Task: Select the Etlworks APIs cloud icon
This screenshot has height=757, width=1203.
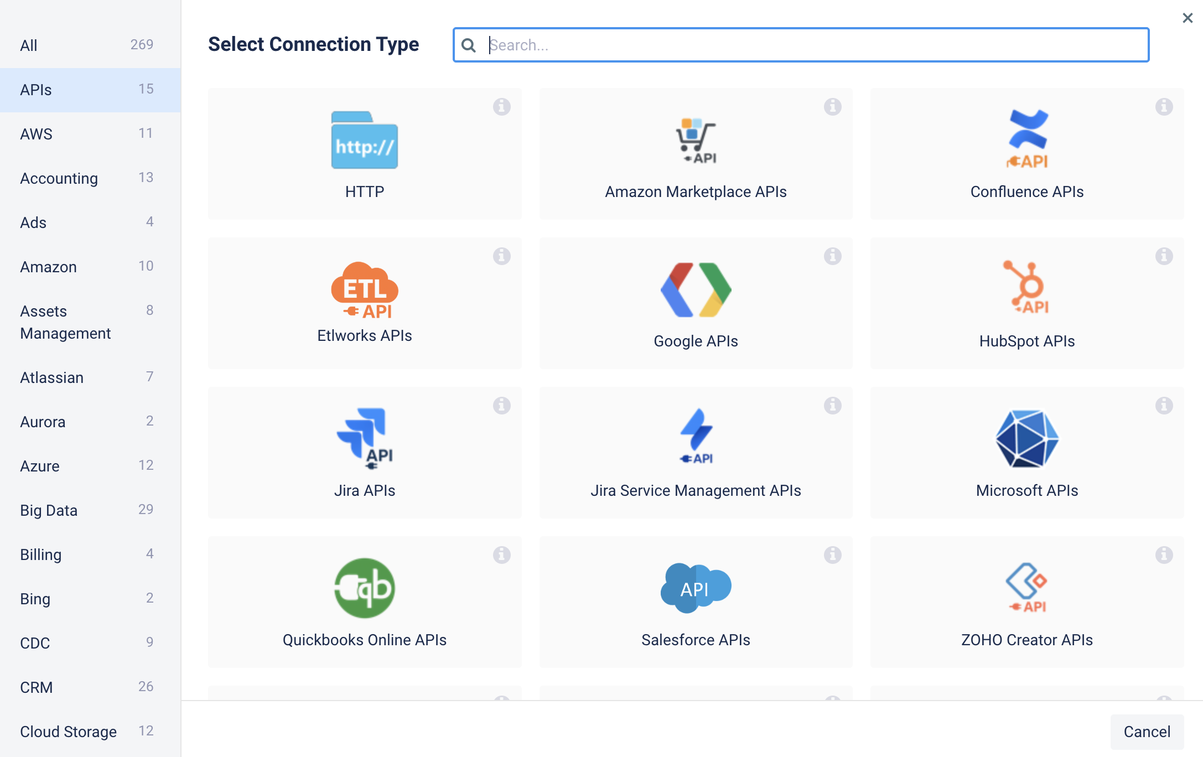Action: pos(364,290)
